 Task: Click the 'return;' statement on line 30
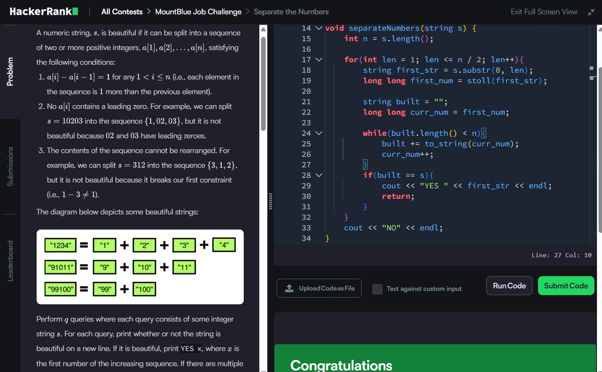(x=398, y=196)
